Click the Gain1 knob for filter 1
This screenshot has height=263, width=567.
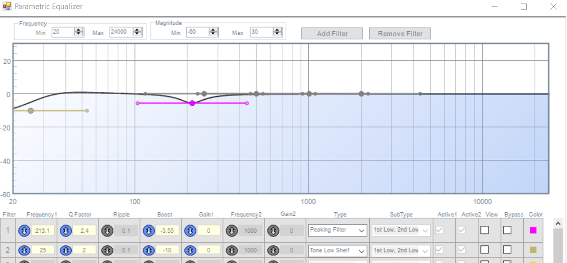click(x=190, y=230)
